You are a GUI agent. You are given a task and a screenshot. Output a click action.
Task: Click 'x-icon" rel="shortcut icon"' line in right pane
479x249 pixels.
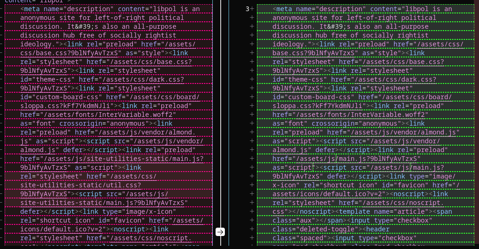tap(366, 185)
